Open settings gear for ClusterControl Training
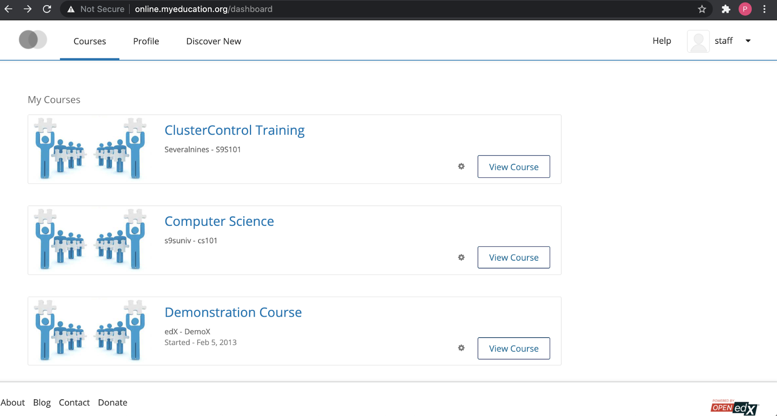Image resolution: width=777 pixels, height=416 pixels. [x=461, y=166]
